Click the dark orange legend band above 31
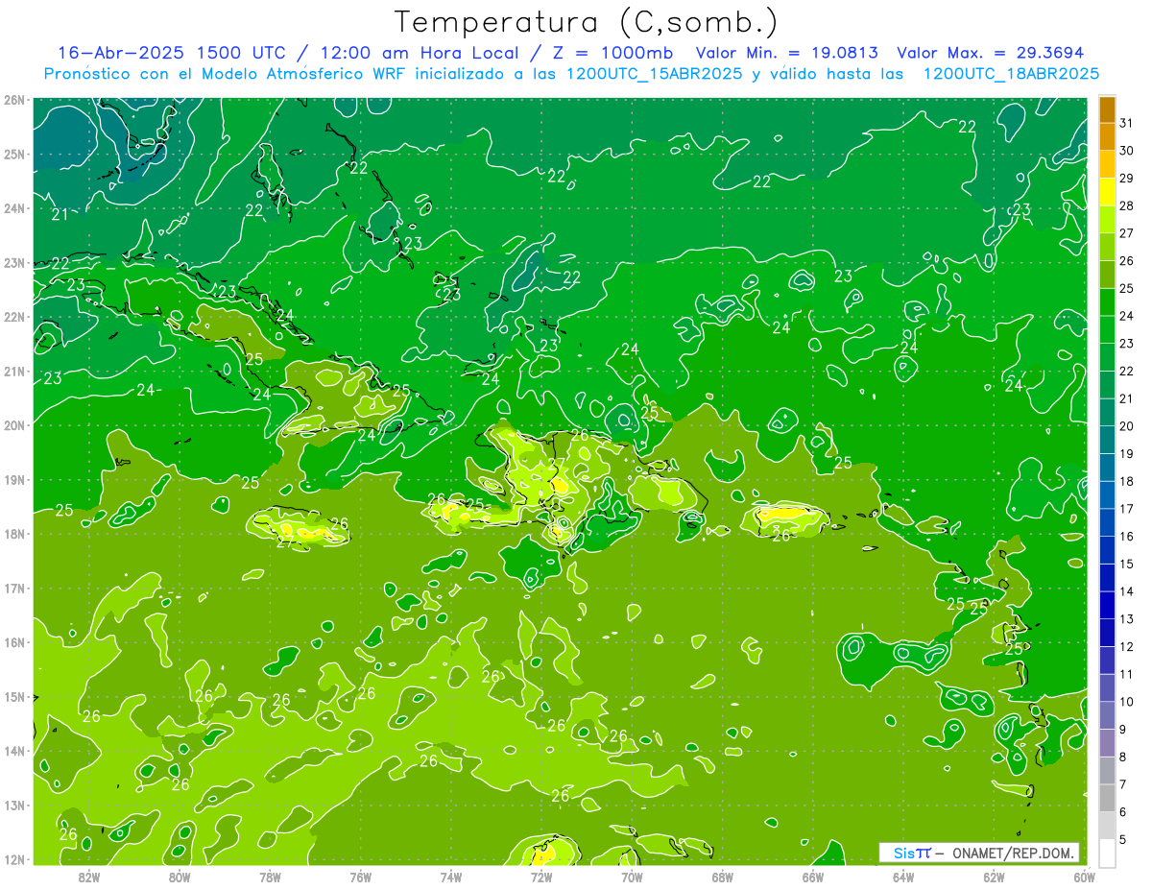 pos(1107,109)
